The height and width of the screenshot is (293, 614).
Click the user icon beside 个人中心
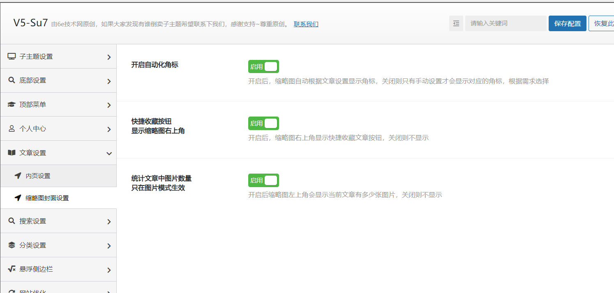click(12, 128)
